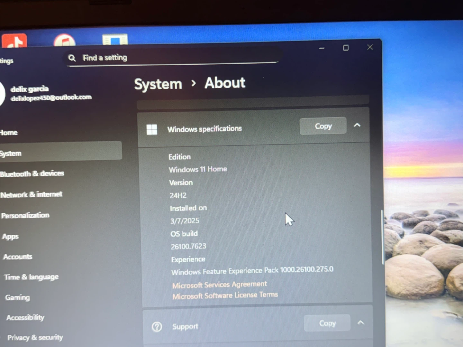Open Microsoft Services Agreement link
The width and height of the screenshot is (463, 347).
tap(220, 285)
